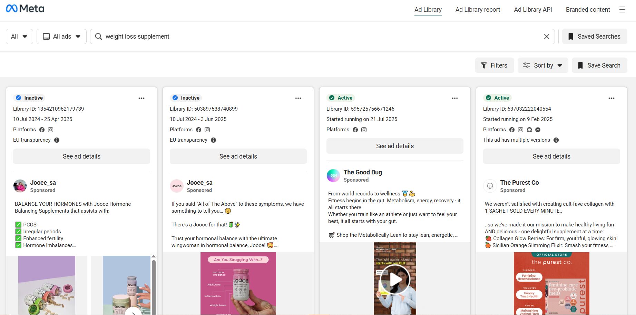Open Saved Searches

click(595, 37)
